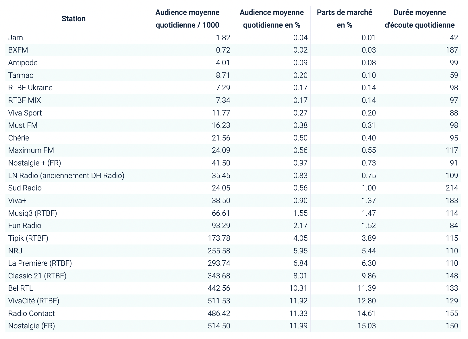Select the Jam. station row
Image resolution: width=468 pixels, height=339 pixels.
coord(16,38)
